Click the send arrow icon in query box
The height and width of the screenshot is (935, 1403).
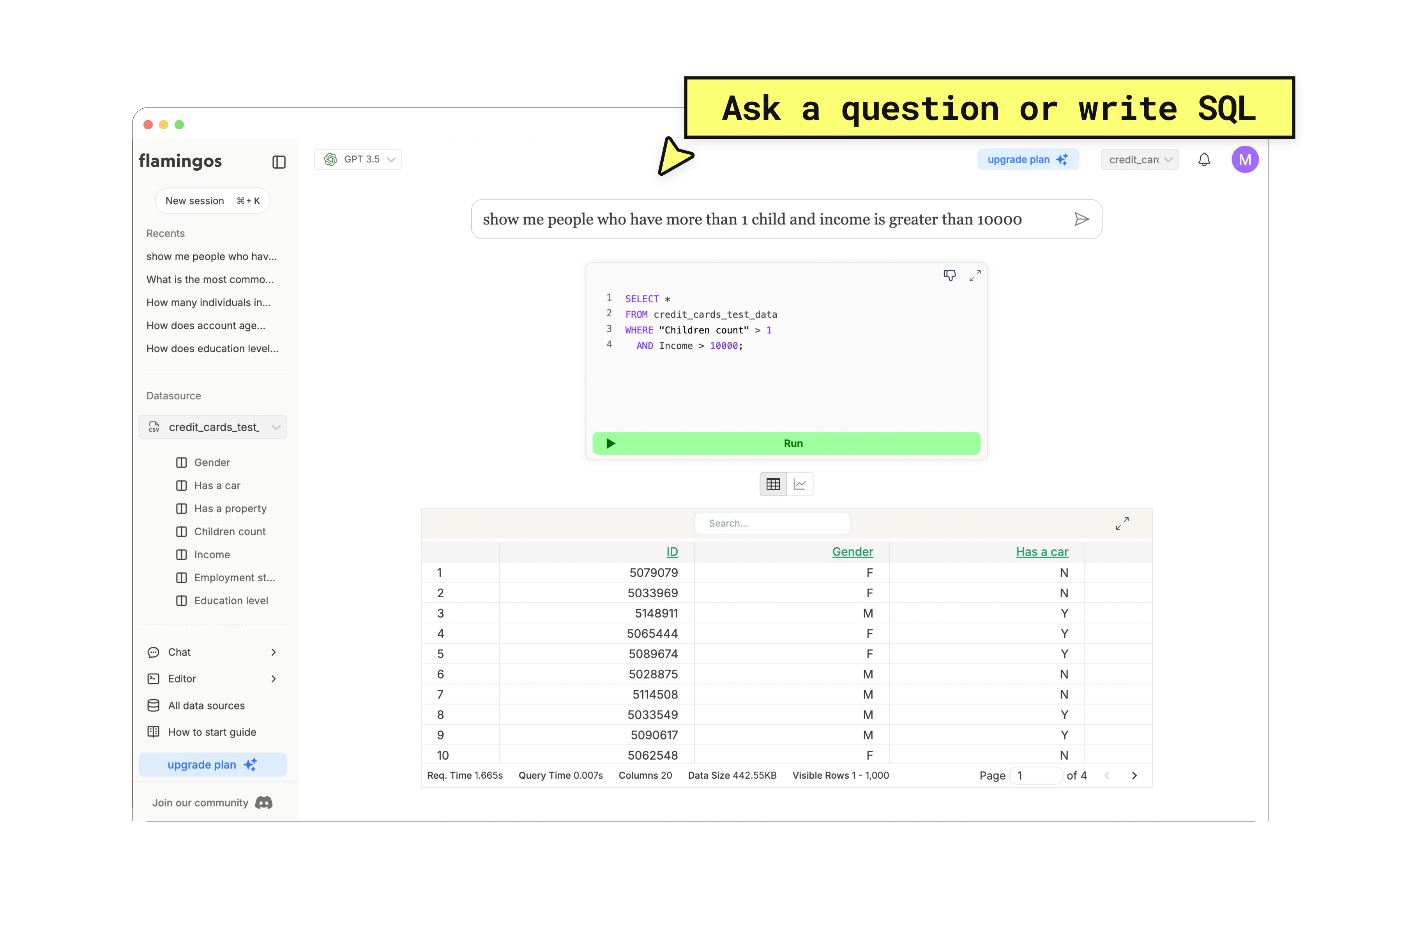point(1081,219)
